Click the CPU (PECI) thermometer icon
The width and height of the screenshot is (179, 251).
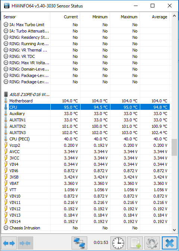pyautogui.click(x=6, y=139)
